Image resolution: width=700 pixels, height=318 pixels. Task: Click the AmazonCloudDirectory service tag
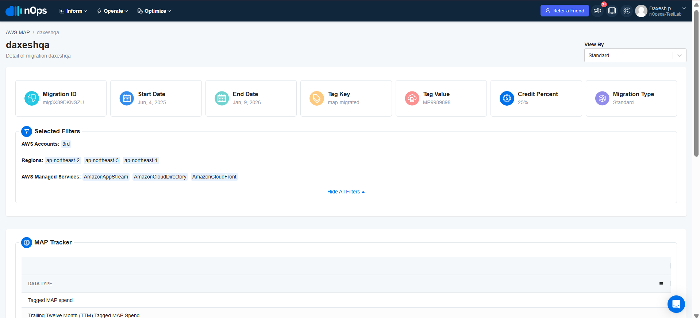pos(160,177)
